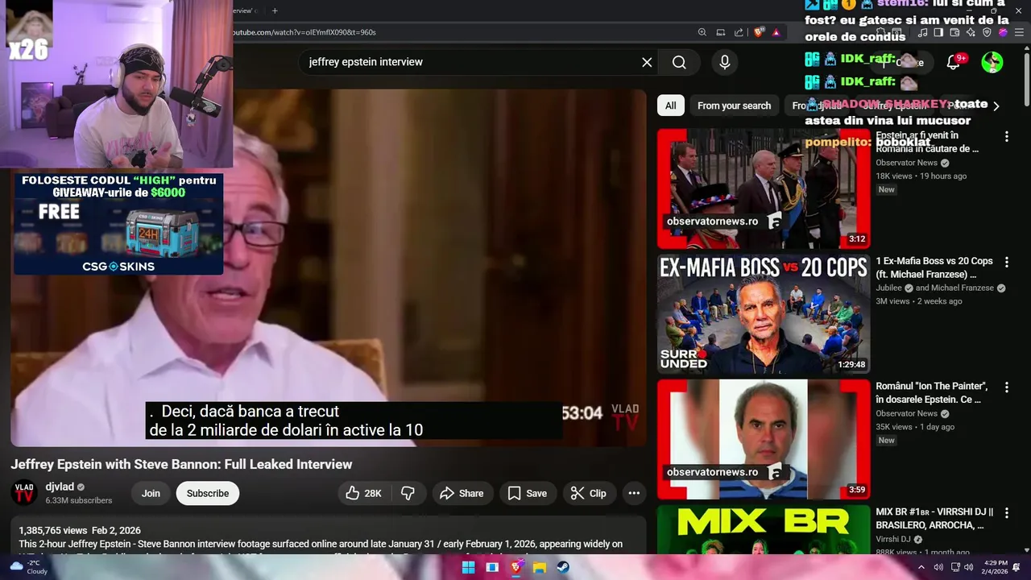Click the Jubilee channel name
Screen dimensions: 1031x580
889,288
